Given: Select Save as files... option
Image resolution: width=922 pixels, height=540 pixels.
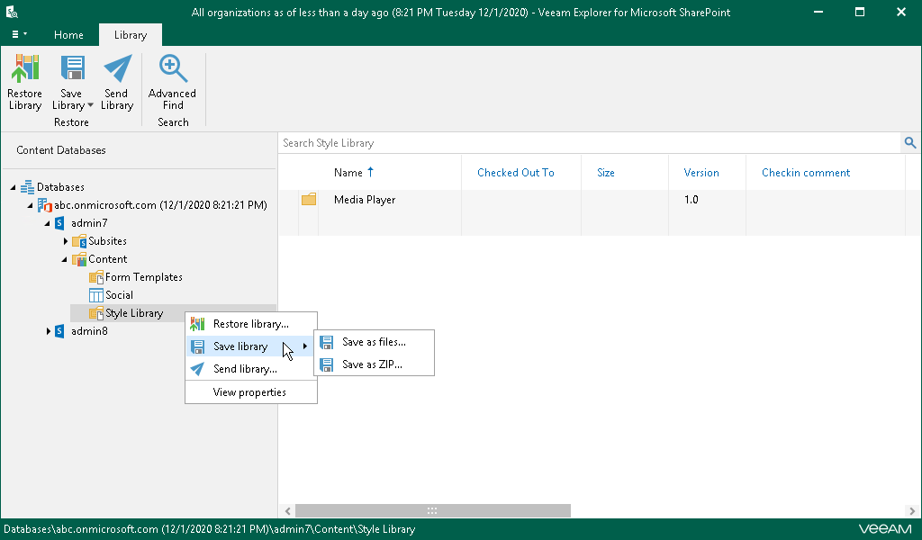Looking at the screenshot, I should (x=374, y=342).
